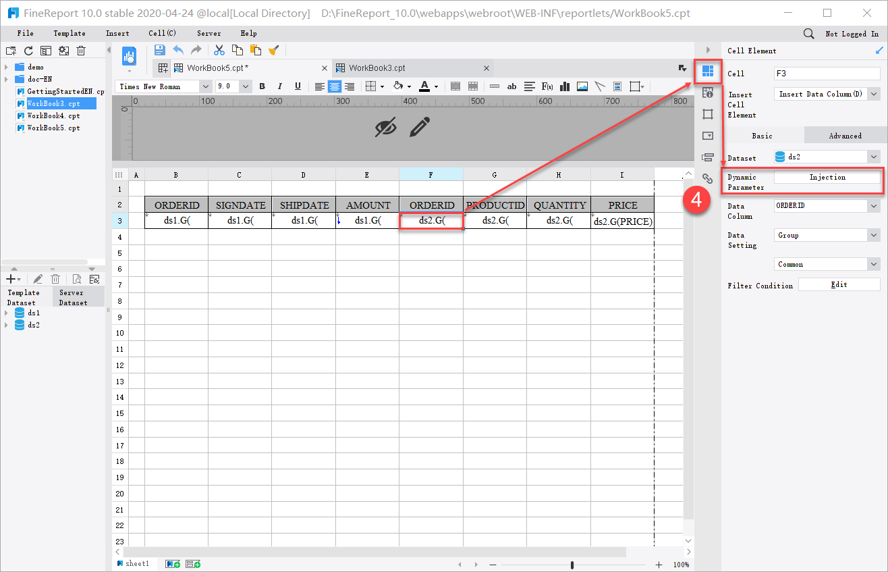
Task: Enable right text alignment
Action: [x=350, y=86]
